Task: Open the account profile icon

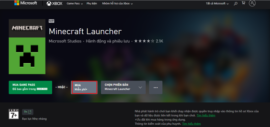Action: (252, 3)
